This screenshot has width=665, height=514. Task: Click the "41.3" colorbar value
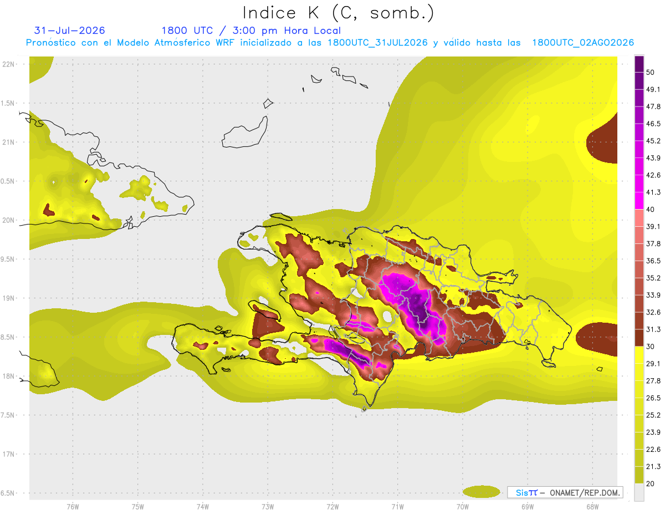[x=653, y=192]
